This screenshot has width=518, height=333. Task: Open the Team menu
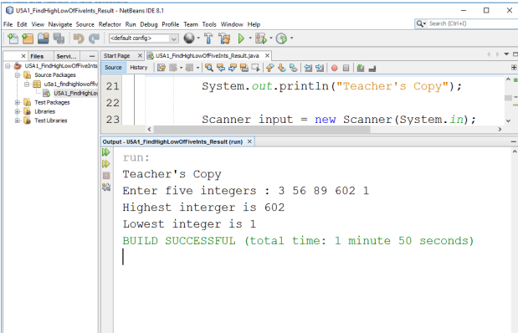191,24
